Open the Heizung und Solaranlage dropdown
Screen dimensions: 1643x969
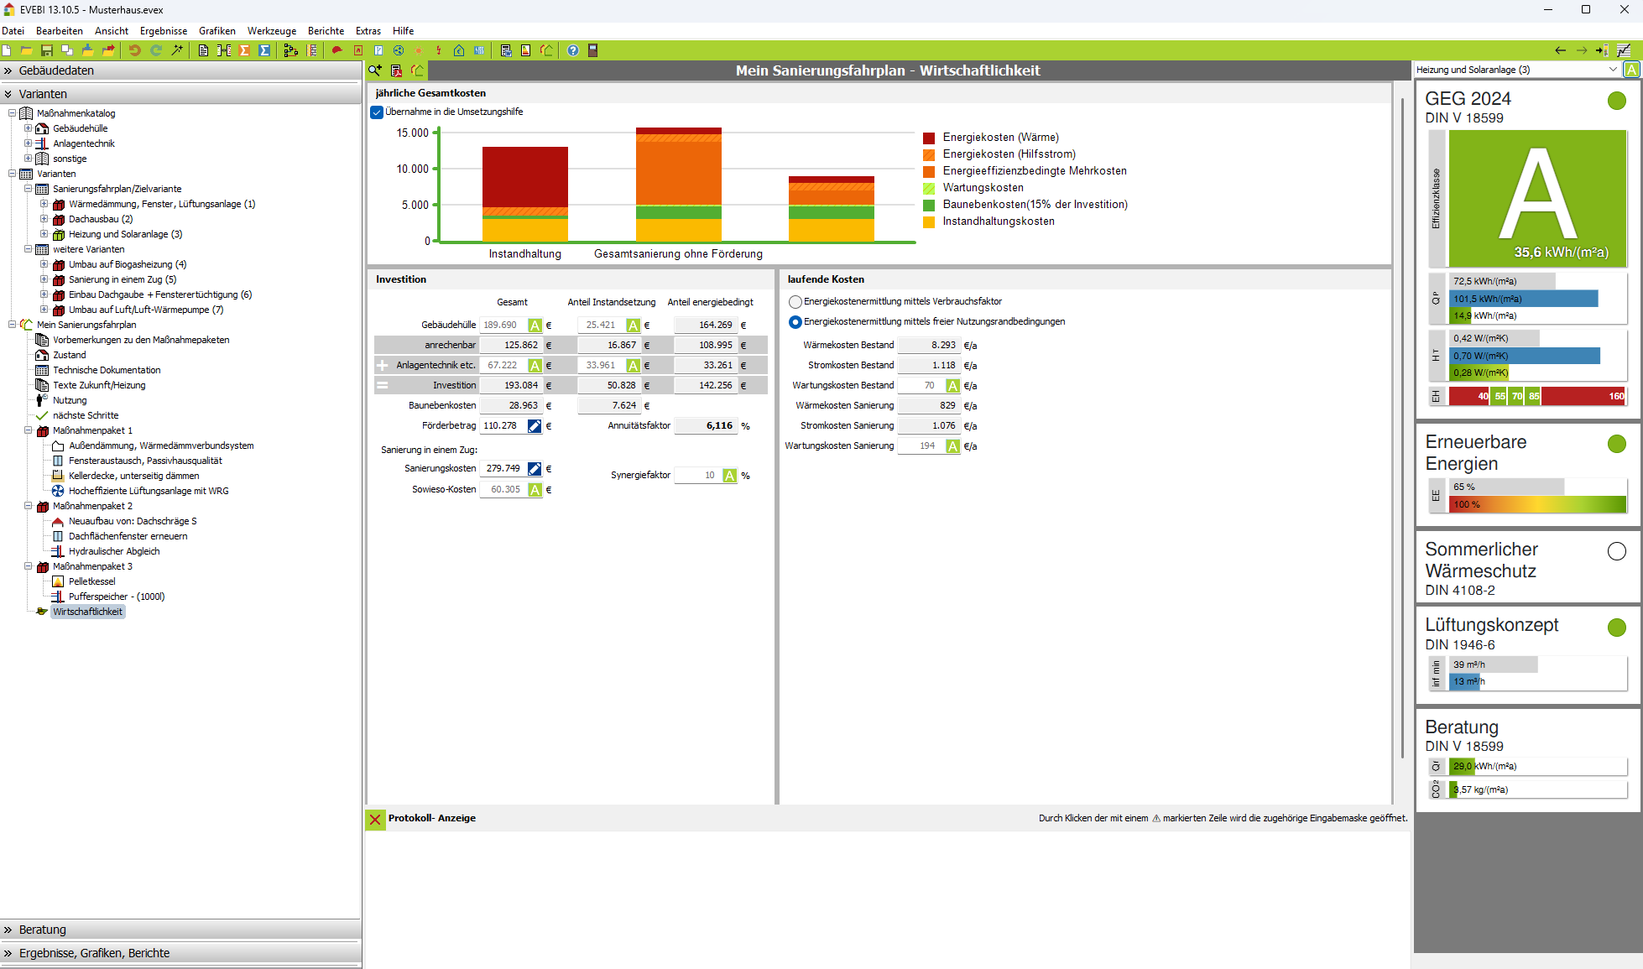1612,70
